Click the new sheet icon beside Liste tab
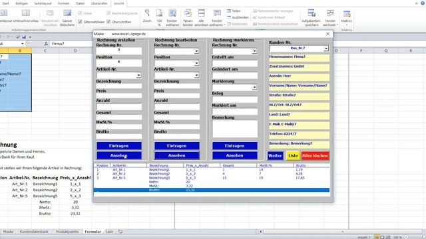Screen dimensions: 426x239 120,232
